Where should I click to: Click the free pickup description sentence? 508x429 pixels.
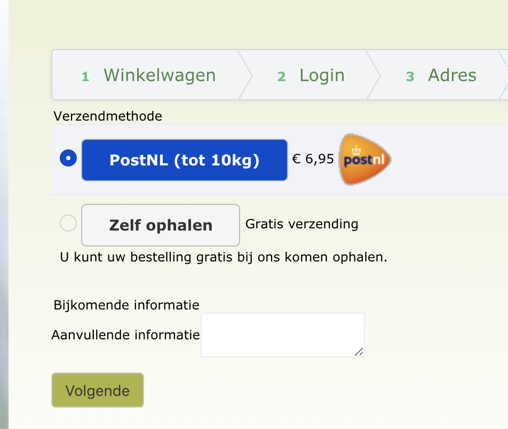[224, 257]
